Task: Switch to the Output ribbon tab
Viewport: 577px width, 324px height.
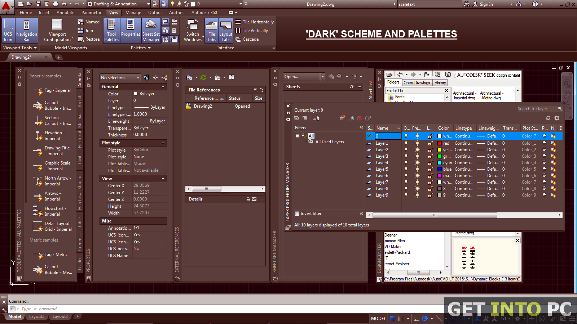Action: 155,13
